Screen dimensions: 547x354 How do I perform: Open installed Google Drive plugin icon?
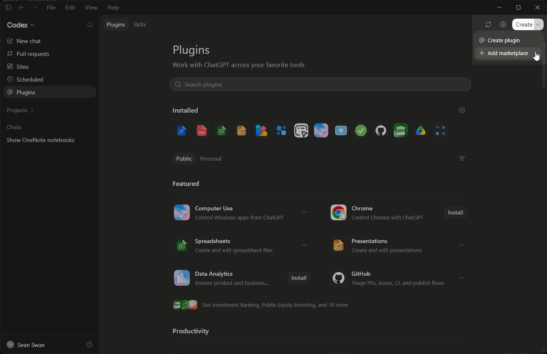pyautogui.click(x=421, y=131)
